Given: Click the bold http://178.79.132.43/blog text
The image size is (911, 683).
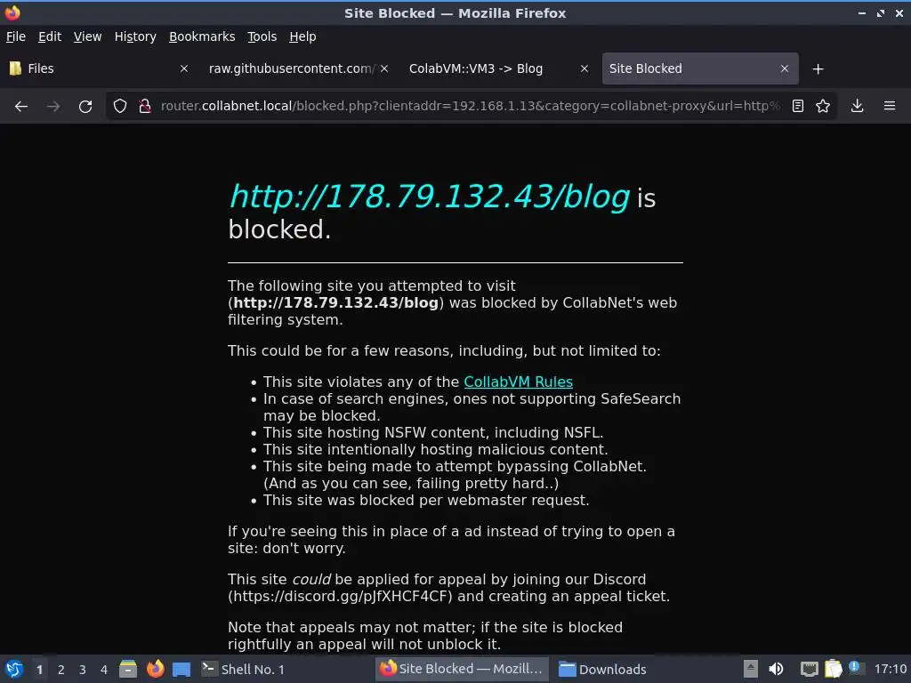Looking at the screenshot, I should click(335, 303).
